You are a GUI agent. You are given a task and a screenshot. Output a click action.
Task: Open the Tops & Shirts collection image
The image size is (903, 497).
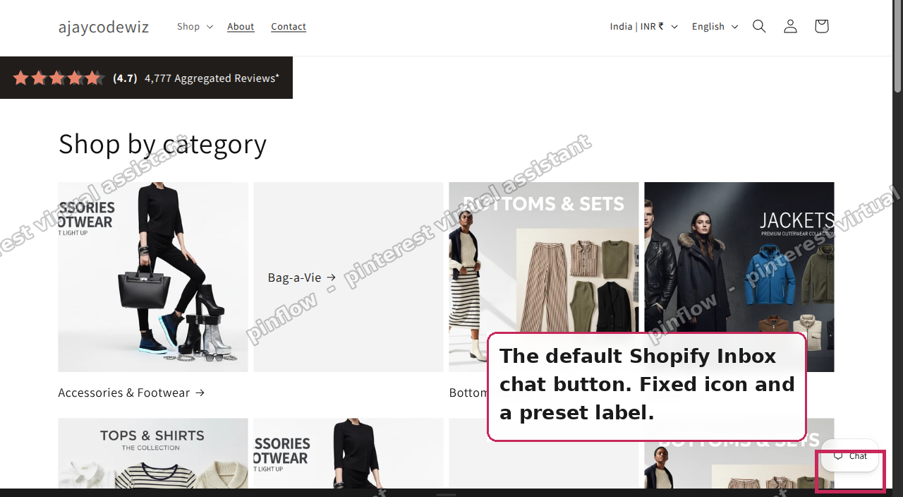(x=153, y=453)
